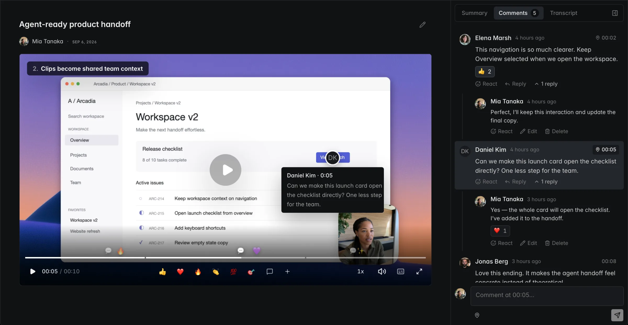
Task: Reply to Daniel Kim's comment
Action: (x=515, y=182)
